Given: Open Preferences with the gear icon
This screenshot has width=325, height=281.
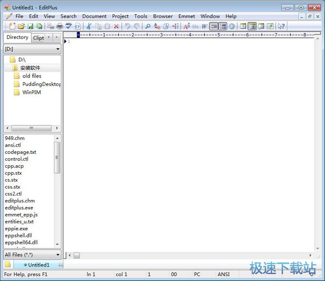Looking at the screenshot, I should (232, 26).
